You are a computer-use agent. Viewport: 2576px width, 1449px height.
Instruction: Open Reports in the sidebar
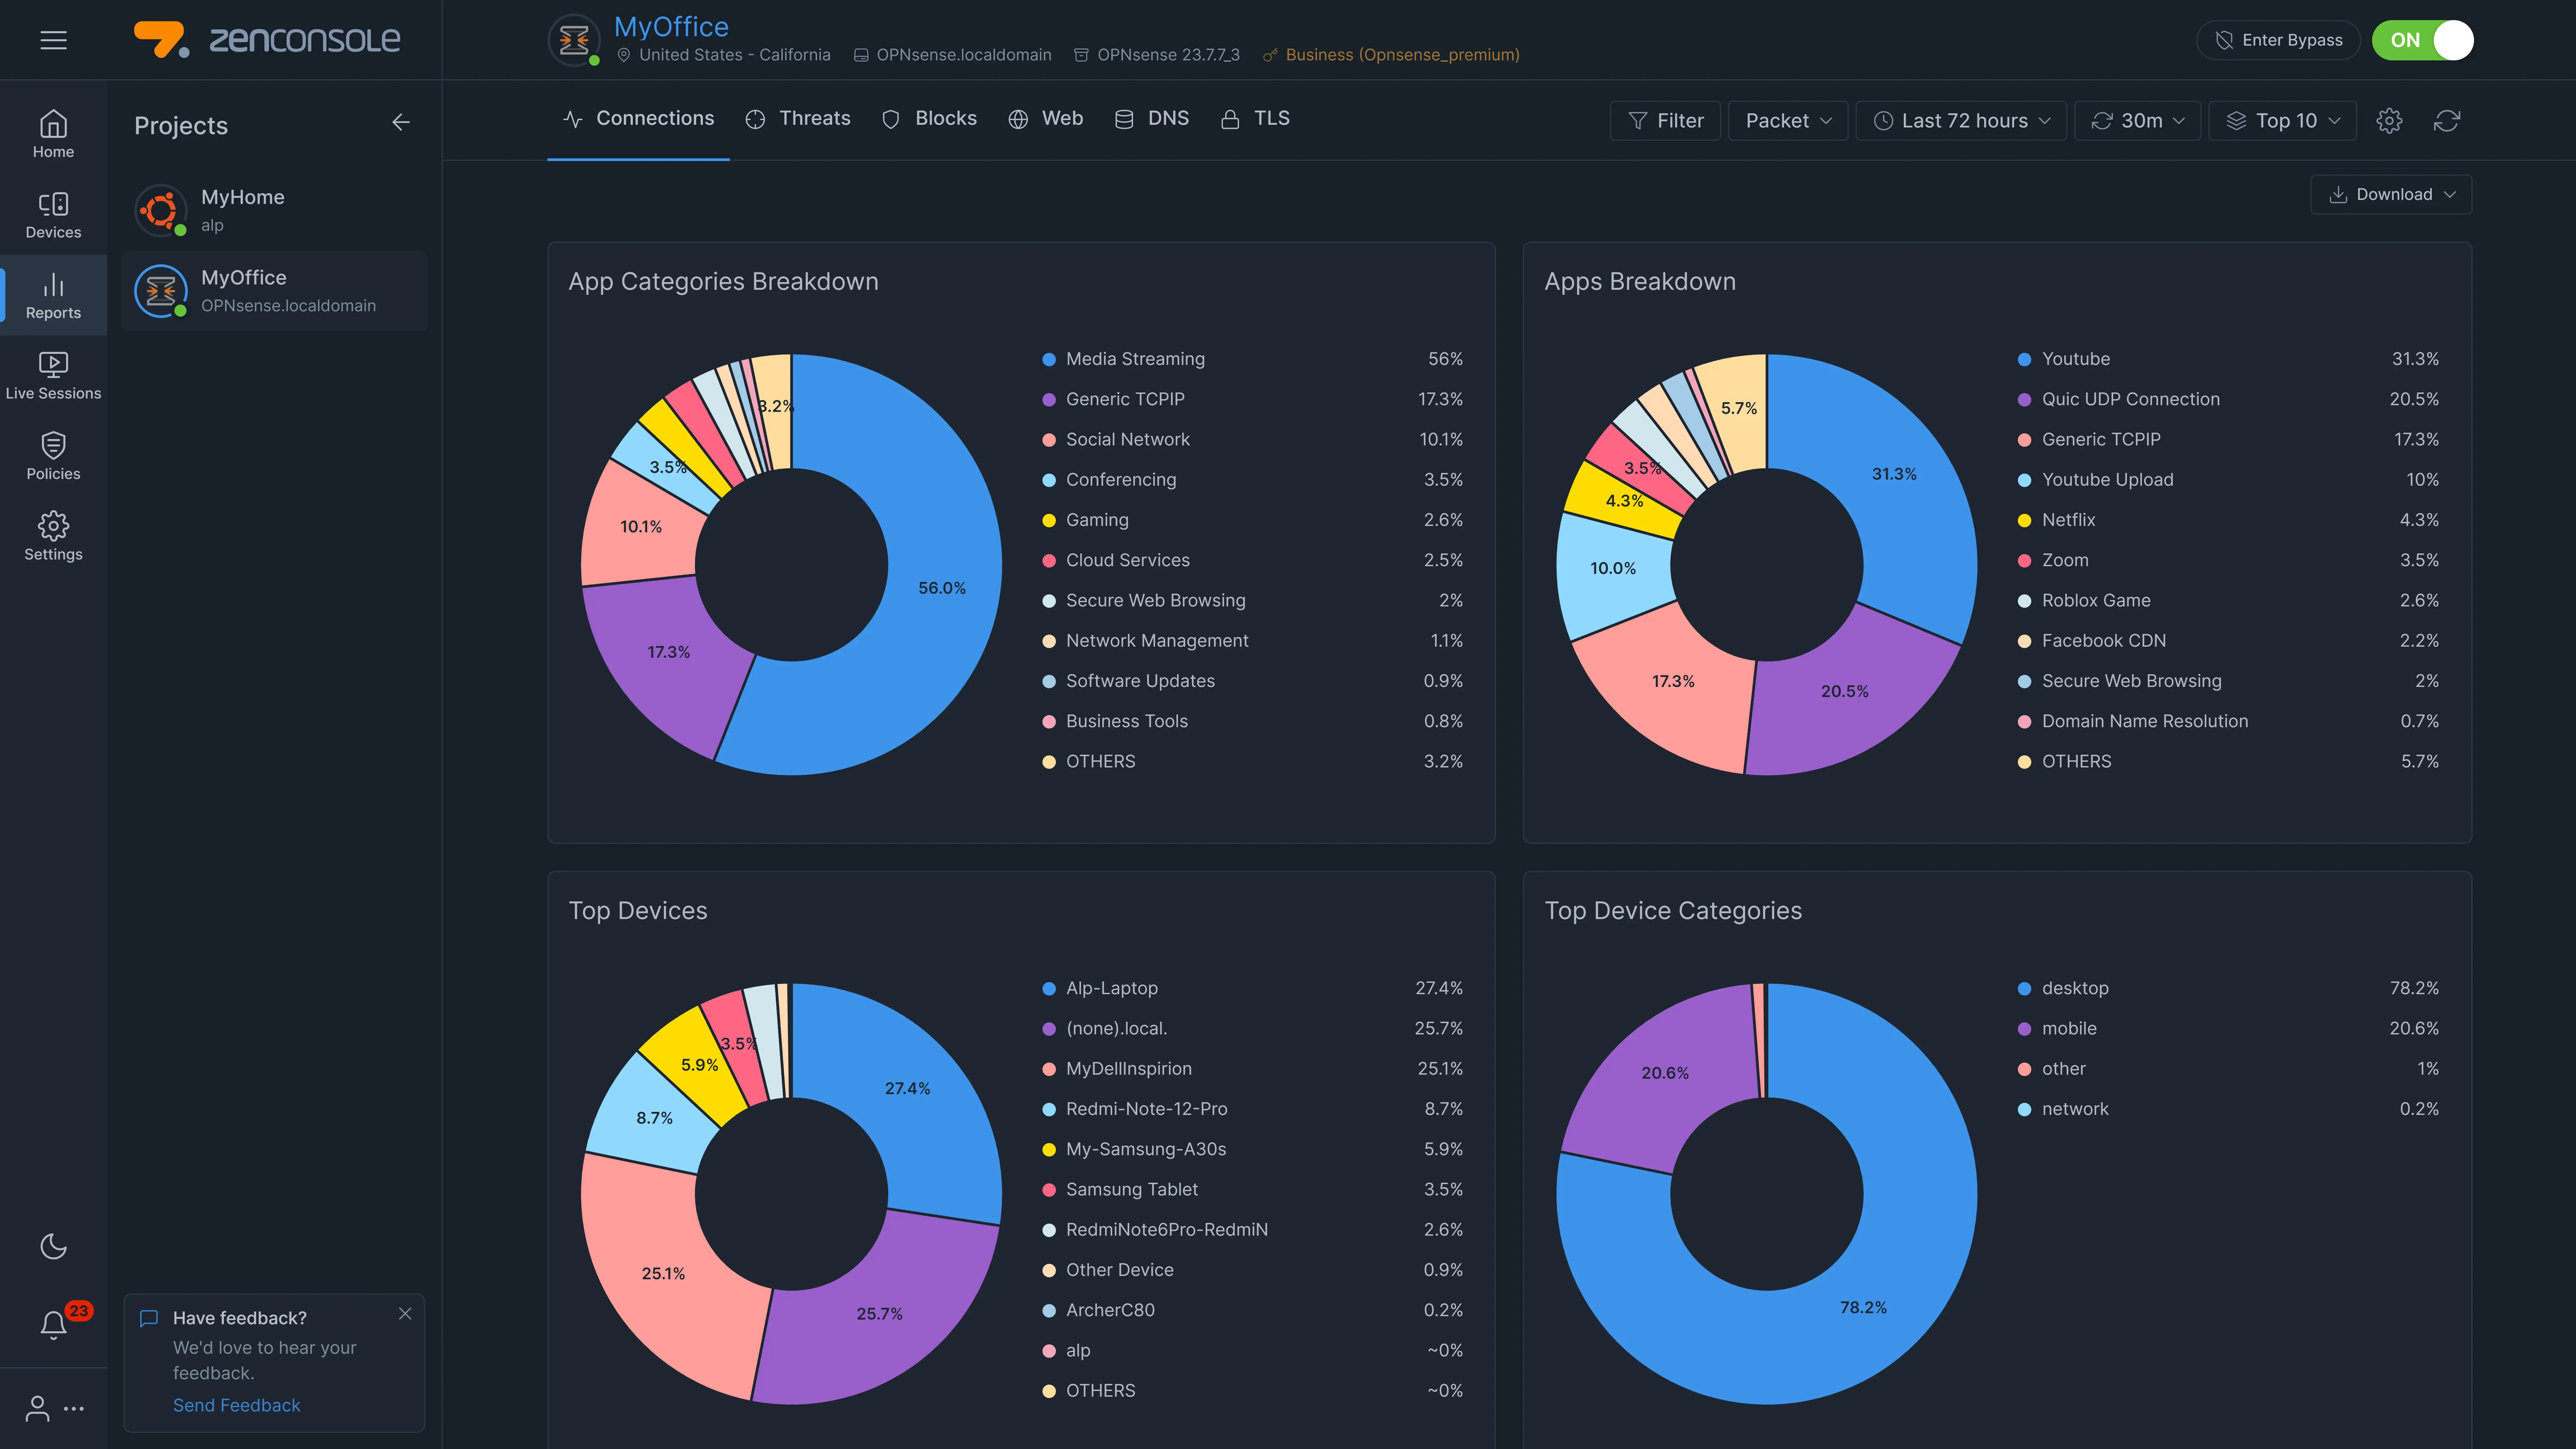53,296
